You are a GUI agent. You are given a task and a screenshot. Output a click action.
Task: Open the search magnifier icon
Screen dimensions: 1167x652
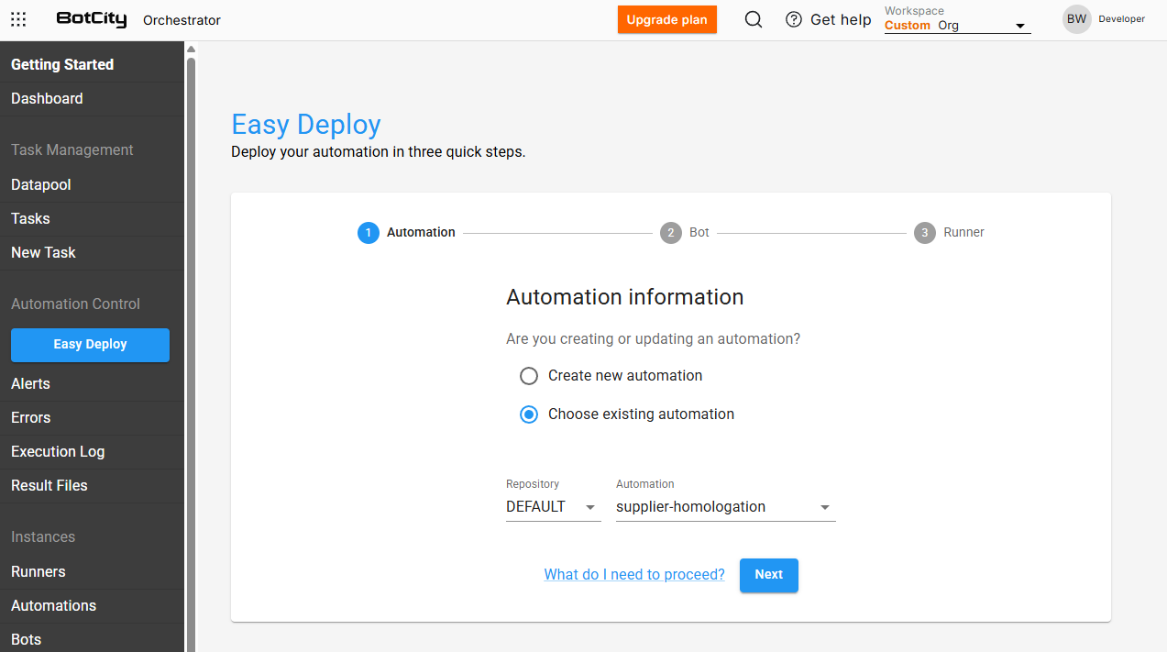[754, 19]
